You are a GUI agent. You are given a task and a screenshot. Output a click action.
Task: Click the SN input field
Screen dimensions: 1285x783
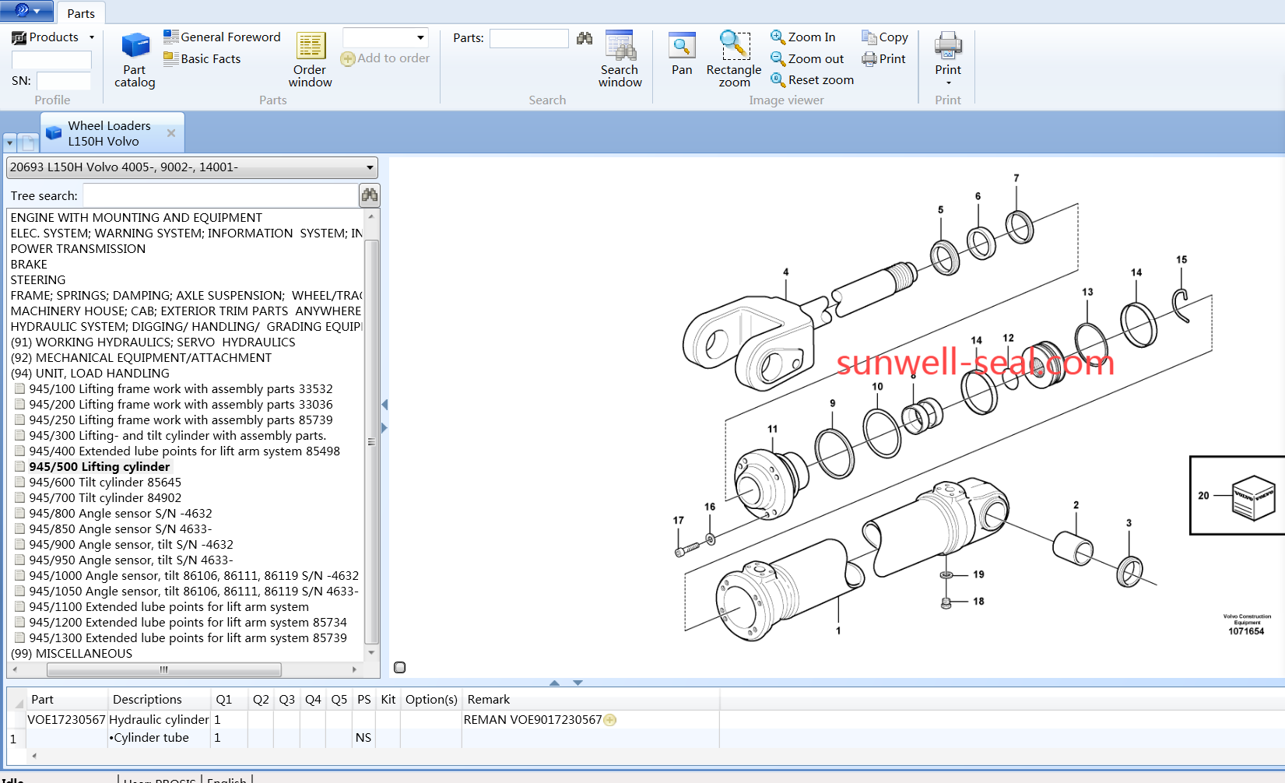tap(64, 81)
